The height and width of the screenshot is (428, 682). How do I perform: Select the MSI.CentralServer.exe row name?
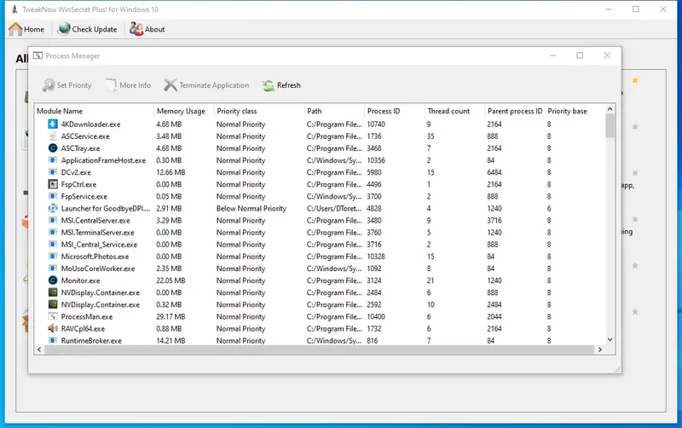(x=95, y=221)
